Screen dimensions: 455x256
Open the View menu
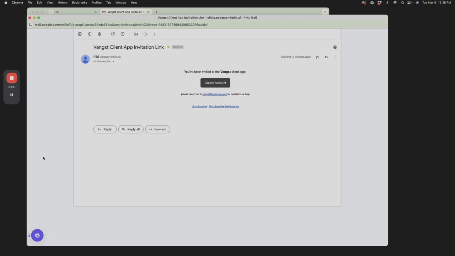click(50, 2)
